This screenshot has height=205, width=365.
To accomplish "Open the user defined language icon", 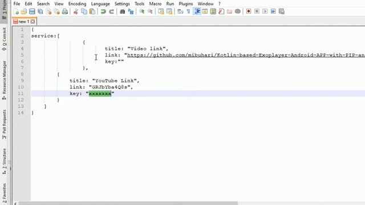I will tap(205, 11).
